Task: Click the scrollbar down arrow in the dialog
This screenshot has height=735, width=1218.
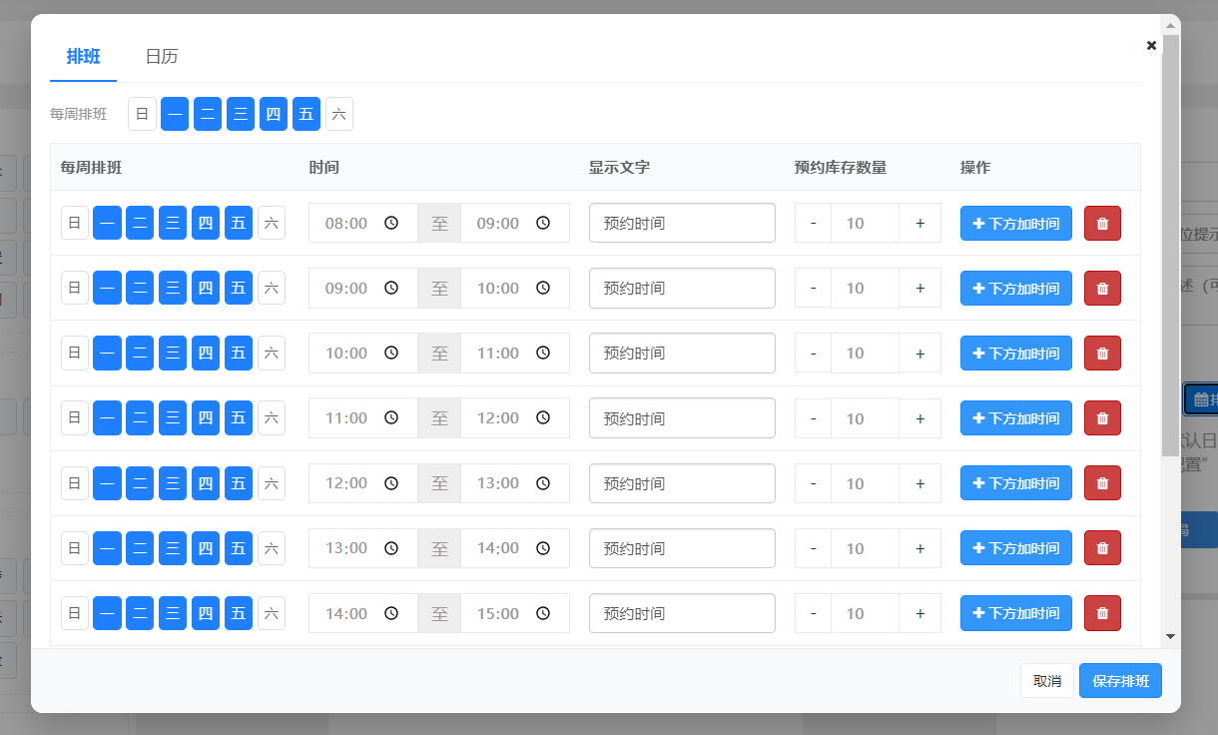Action: click(x=1170, y=636)
